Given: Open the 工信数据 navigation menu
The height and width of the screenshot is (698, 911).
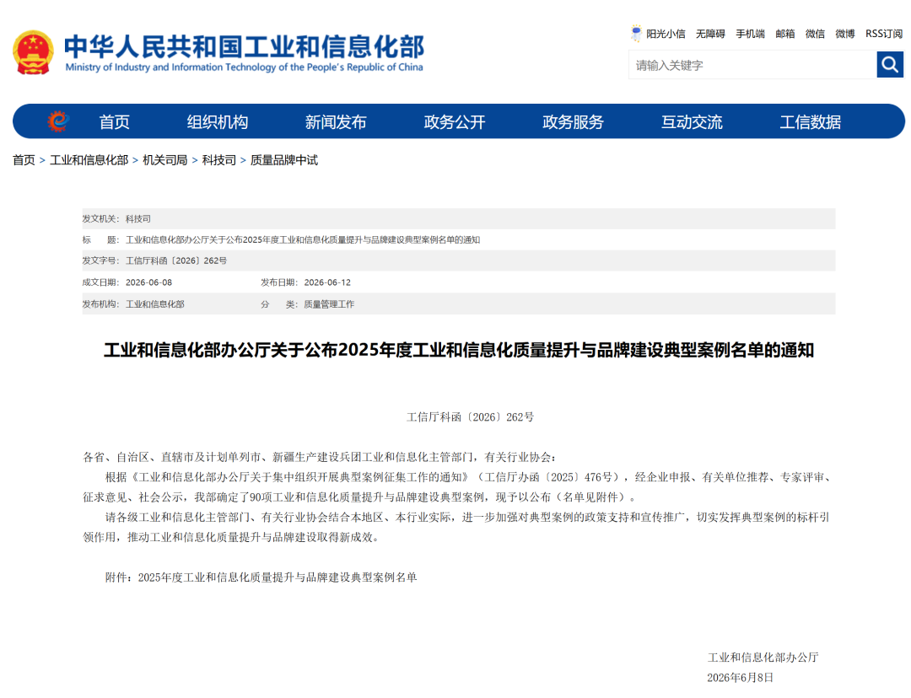Looking at the screenshot, I should [810, 122].
